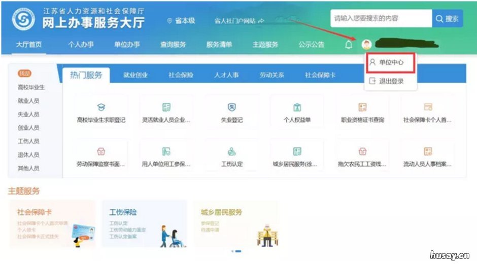Switch to 劳动关系 tab
Viewport: 477px width, 264px height.
[x=271, y=75]
